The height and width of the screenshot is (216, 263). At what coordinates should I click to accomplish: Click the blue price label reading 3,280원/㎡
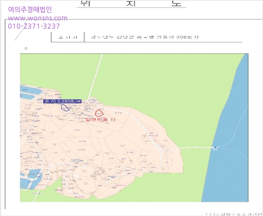tap(62, 101)
